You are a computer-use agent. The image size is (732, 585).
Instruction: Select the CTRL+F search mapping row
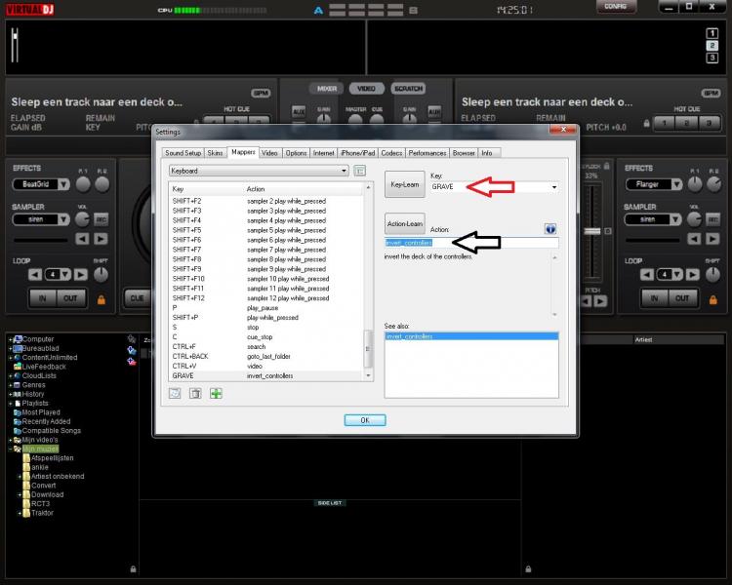265,347
